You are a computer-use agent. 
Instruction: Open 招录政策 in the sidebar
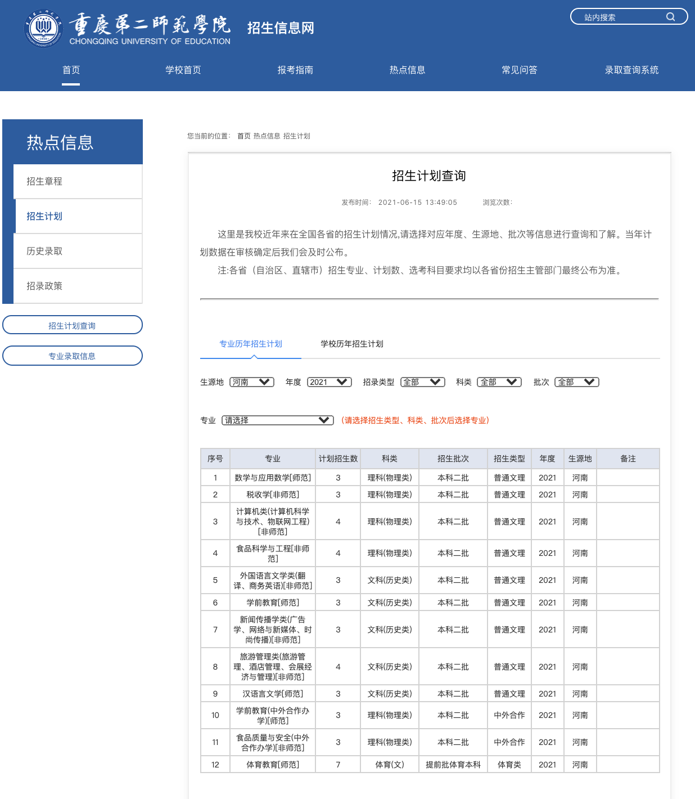click(x=44, y=286)
